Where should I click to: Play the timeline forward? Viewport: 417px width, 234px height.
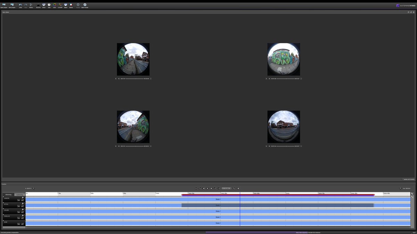207,188
